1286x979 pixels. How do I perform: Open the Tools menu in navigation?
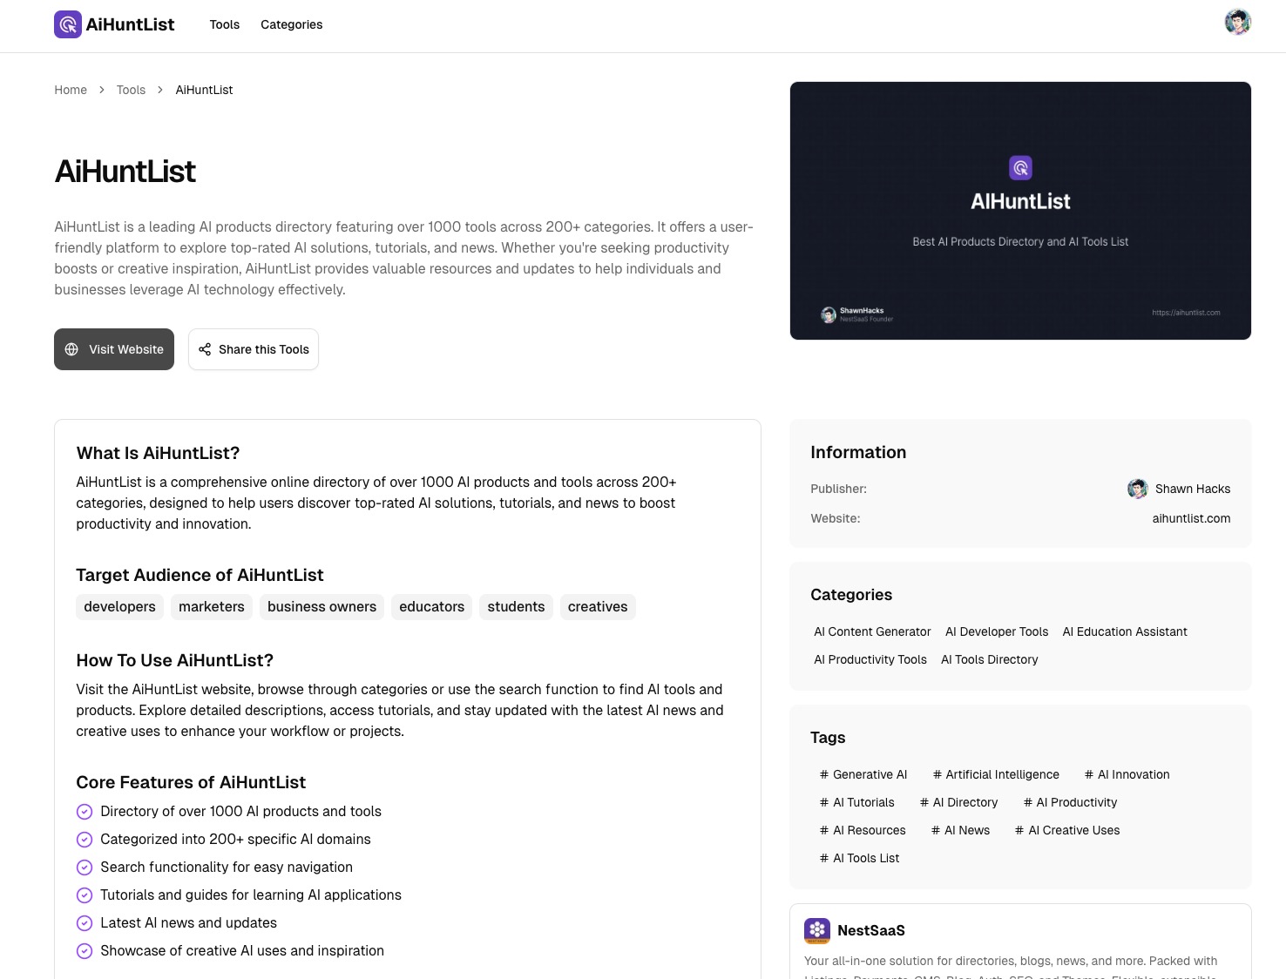(224, 24)
